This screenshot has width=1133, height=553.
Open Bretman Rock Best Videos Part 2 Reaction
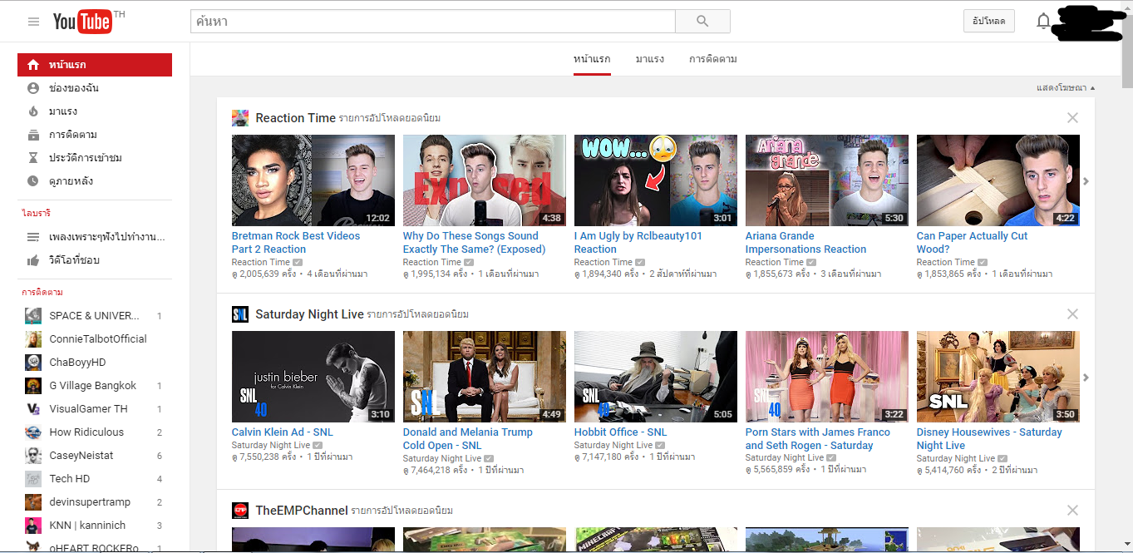[296, 243]
